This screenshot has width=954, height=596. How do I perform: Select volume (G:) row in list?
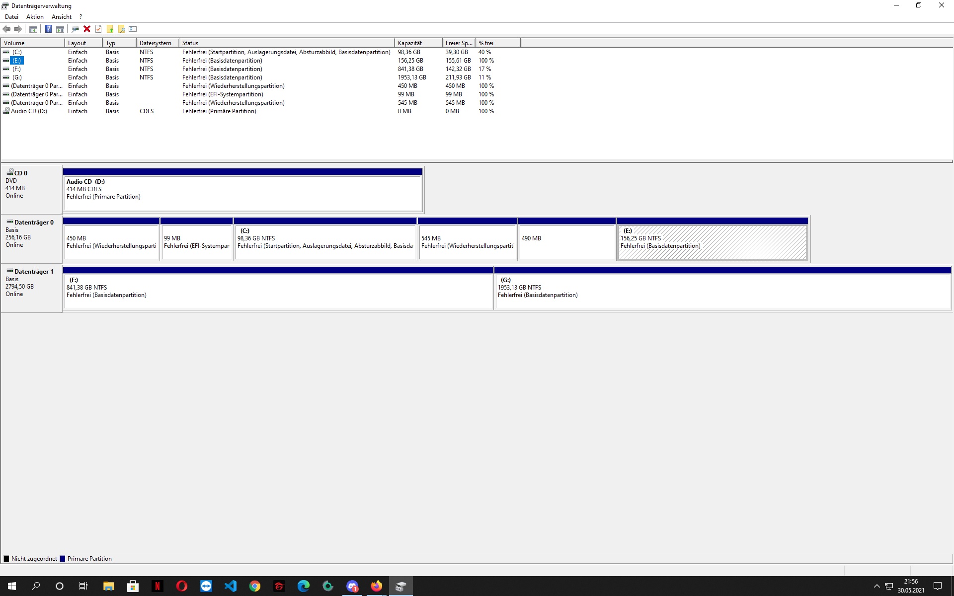point(17,77)
